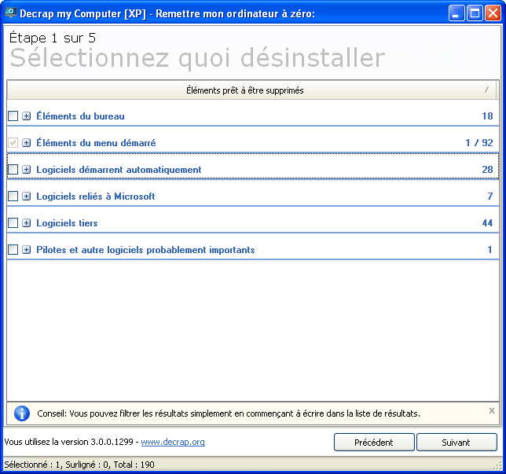Dismiss the Conseil tip bar

click(492, 410)
